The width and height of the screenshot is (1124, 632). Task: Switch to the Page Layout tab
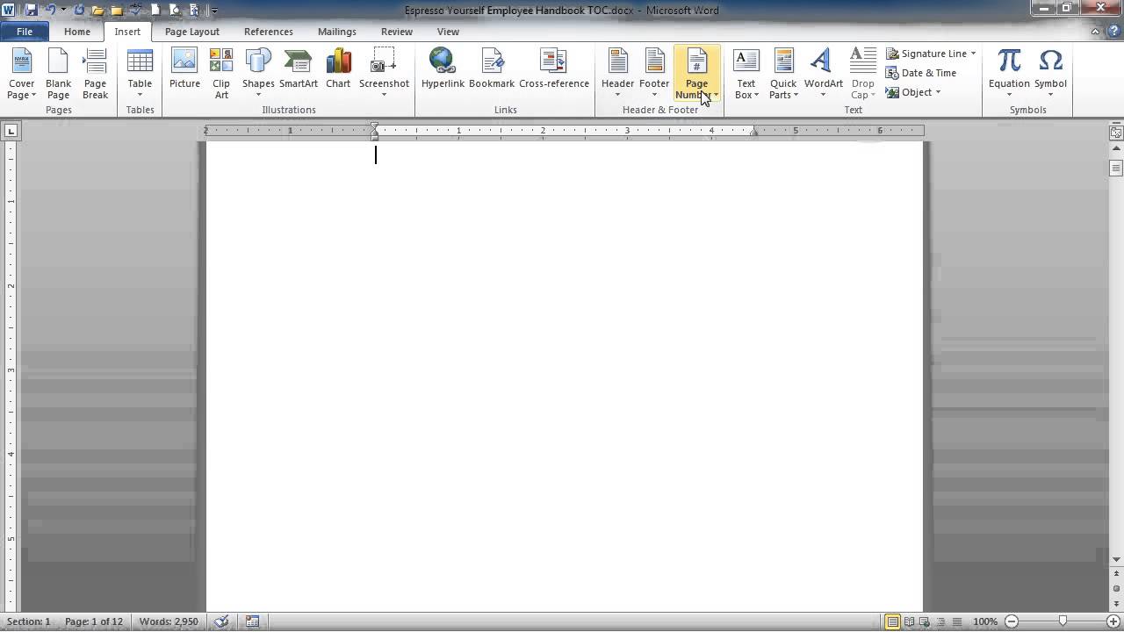click(x=192, y=32)
